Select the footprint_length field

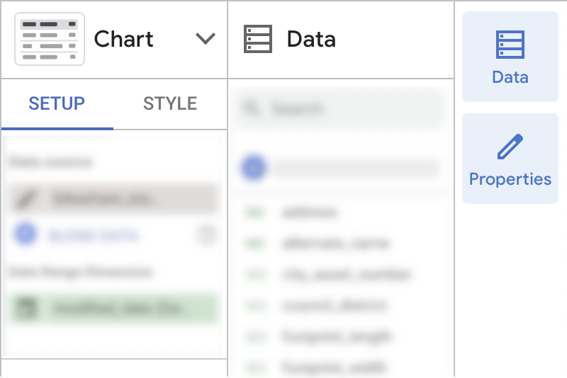pos(336,336)
